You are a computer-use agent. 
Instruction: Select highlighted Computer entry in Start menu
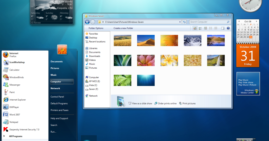62,82
